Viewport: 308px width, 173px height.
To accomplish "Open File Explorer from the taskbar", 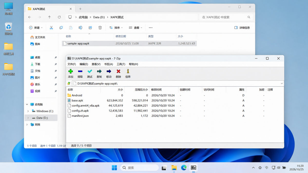I will tap(174, 168).
